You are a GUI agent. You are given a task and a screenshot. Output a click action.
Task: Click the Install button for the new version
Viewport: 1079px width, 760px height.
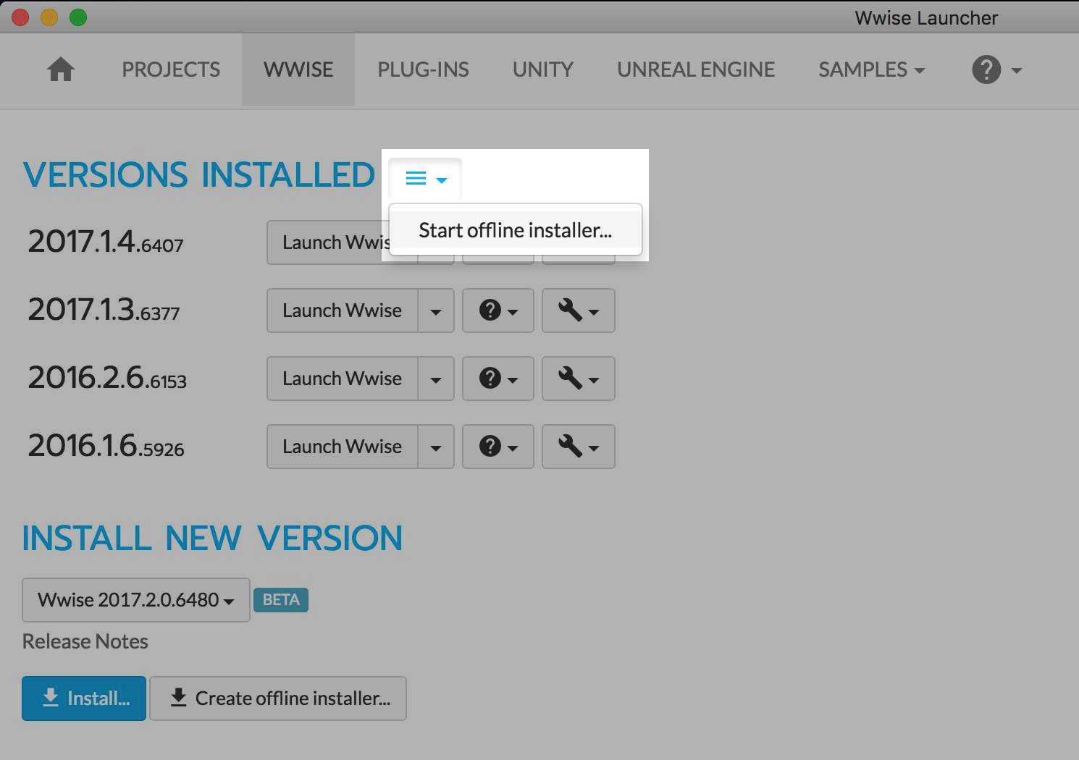[83, 698]
